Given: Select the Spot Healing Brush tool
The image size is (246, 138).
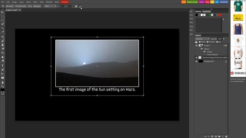Looking at the screenshot, I should pyautogui.click(x=3, y=37).
